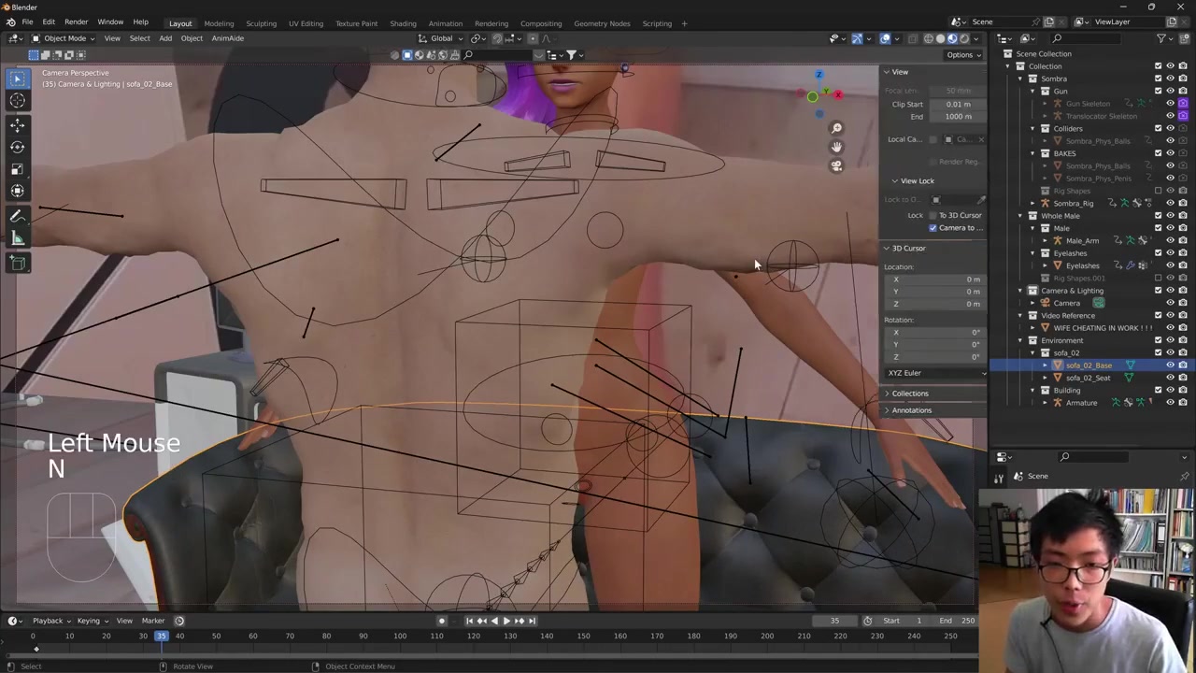Activate the Rotate tool
Viewport: 1196px width, 673px height.
[x=17, y=147]
